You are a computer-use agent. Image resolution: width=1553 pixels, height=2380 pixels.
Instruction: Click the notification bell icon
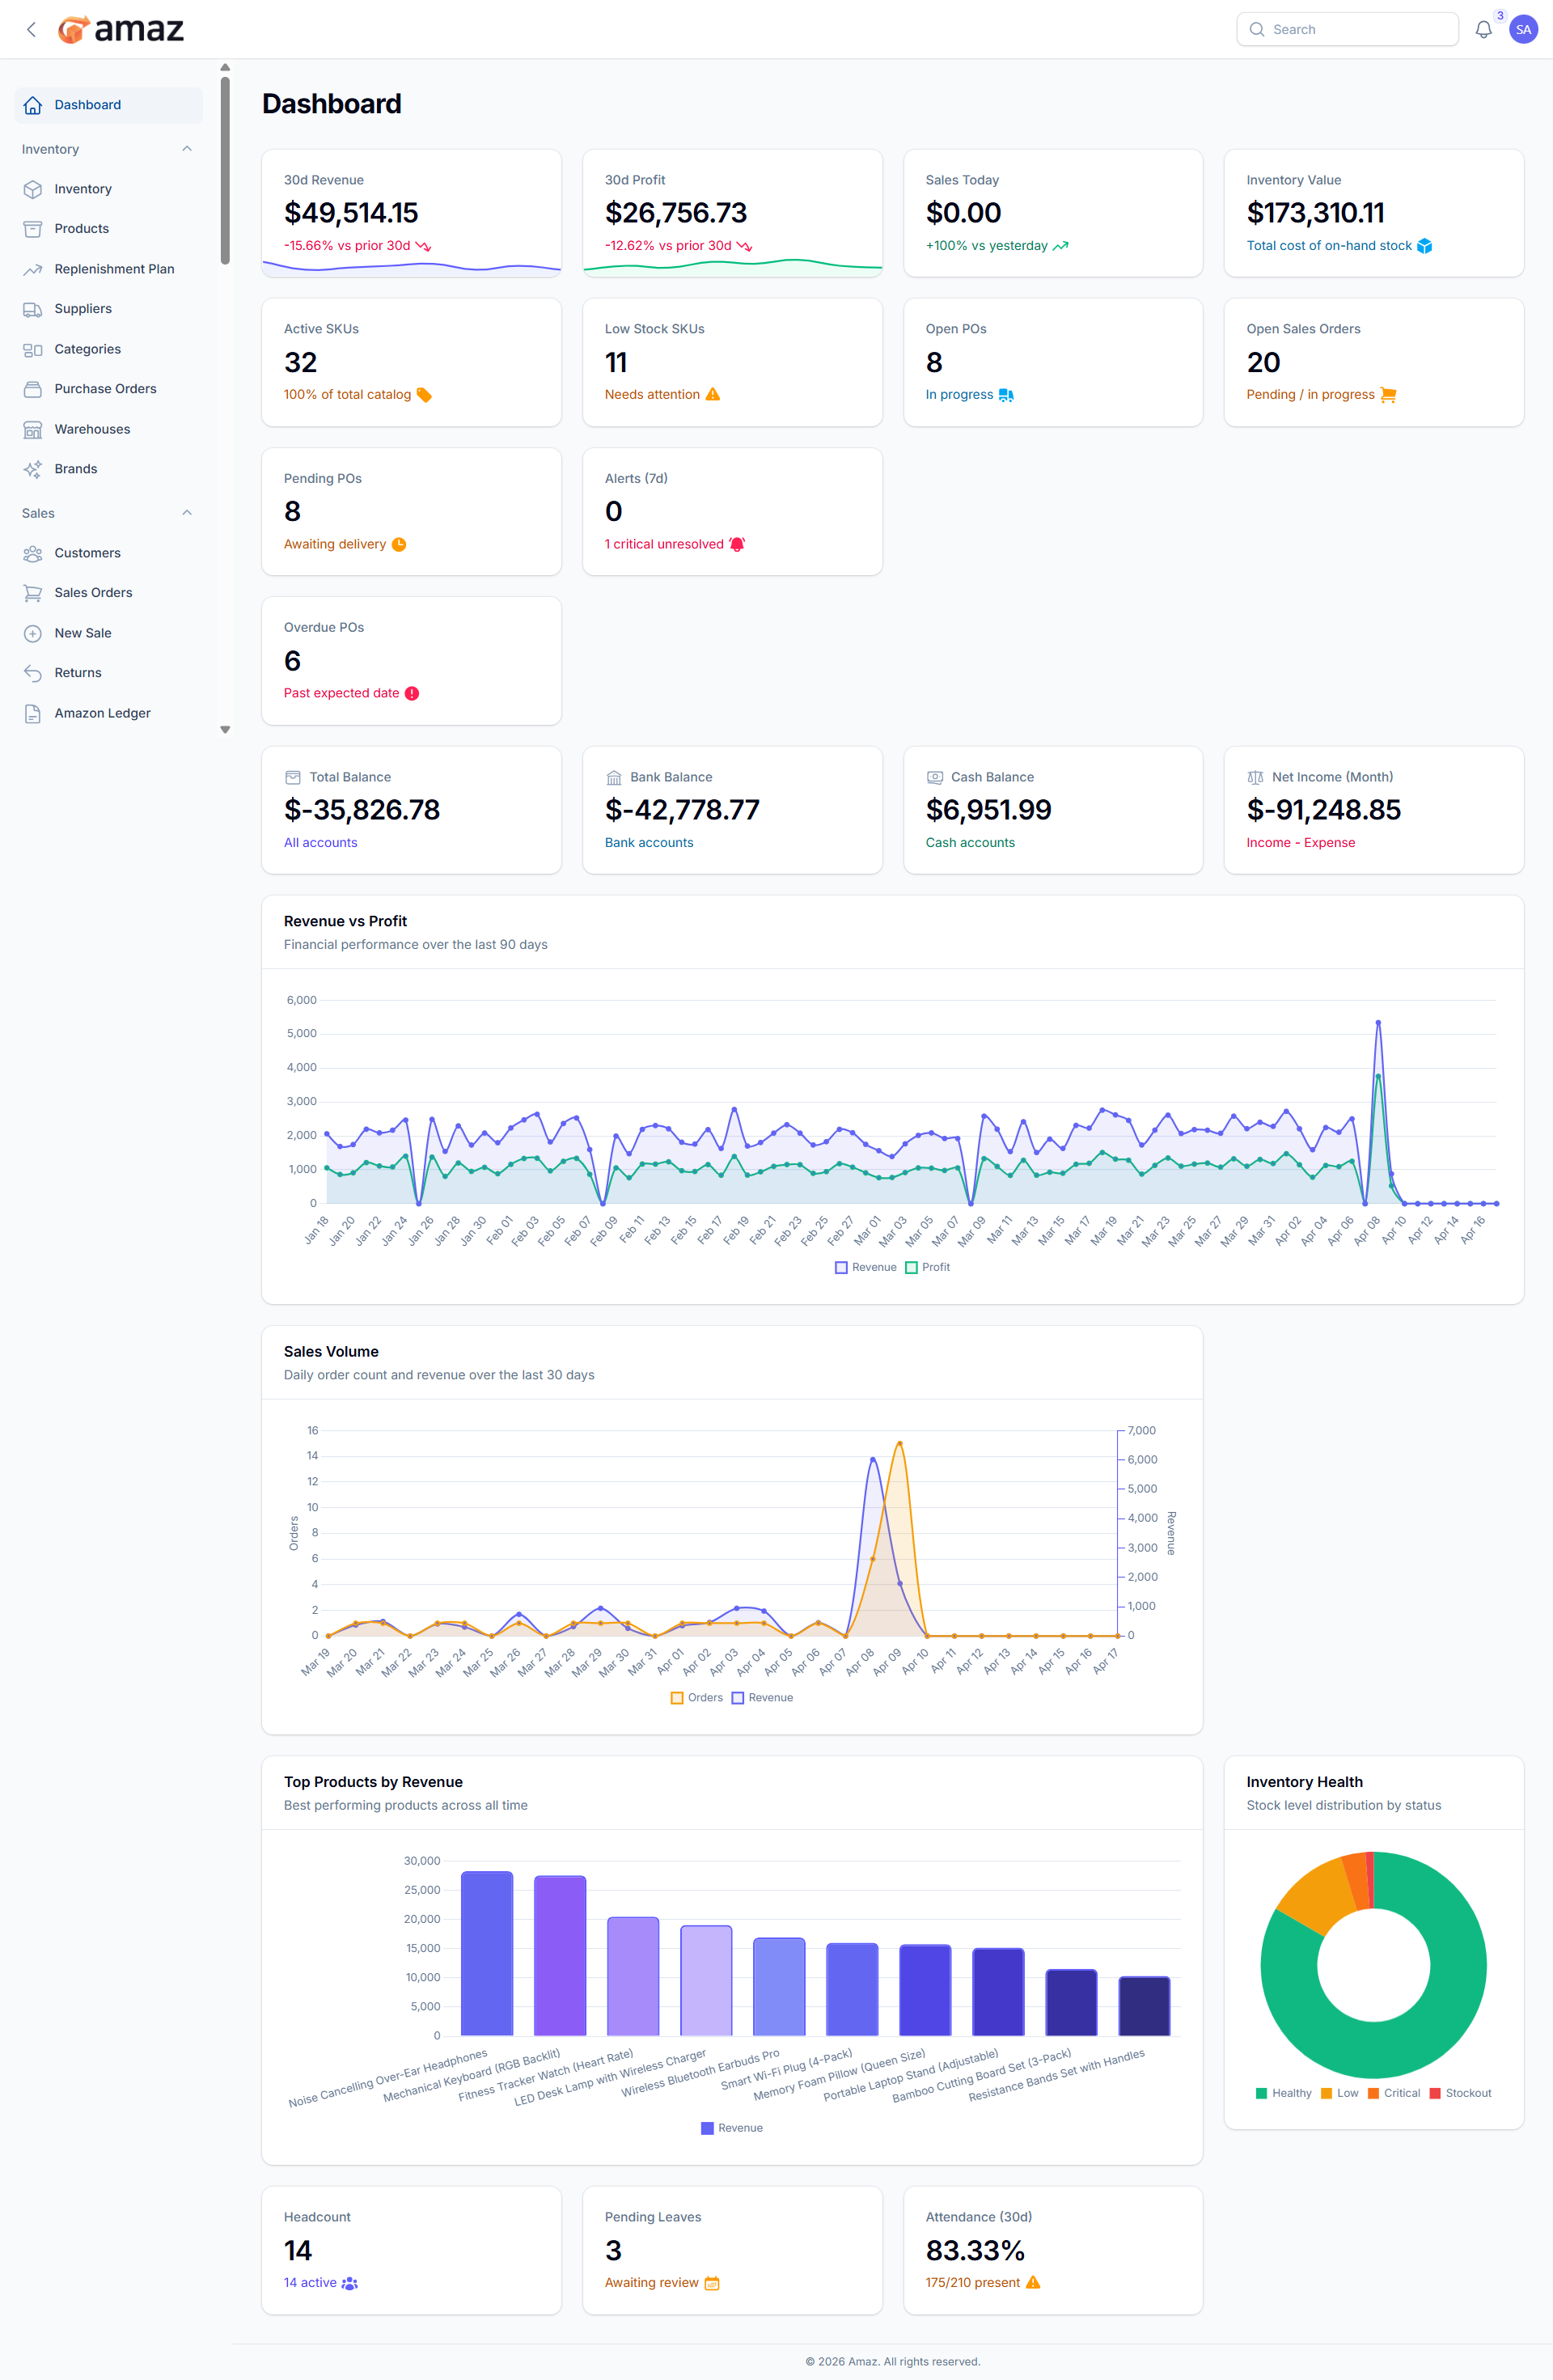pyautogui.click(x=1483, y=30)
